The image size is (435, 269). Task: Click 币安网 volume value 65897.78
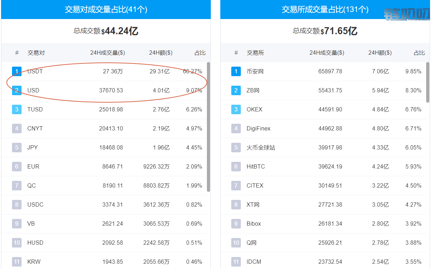pos(330,71)
